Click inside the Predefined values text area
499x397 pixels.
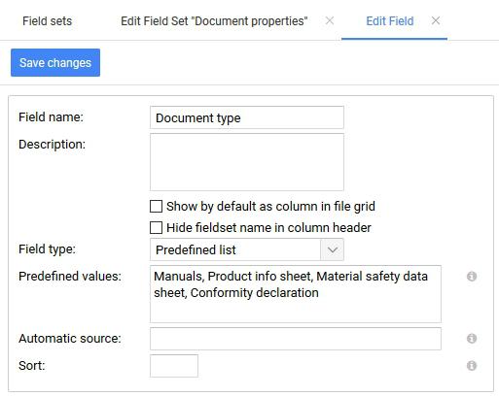coord(296,294)
